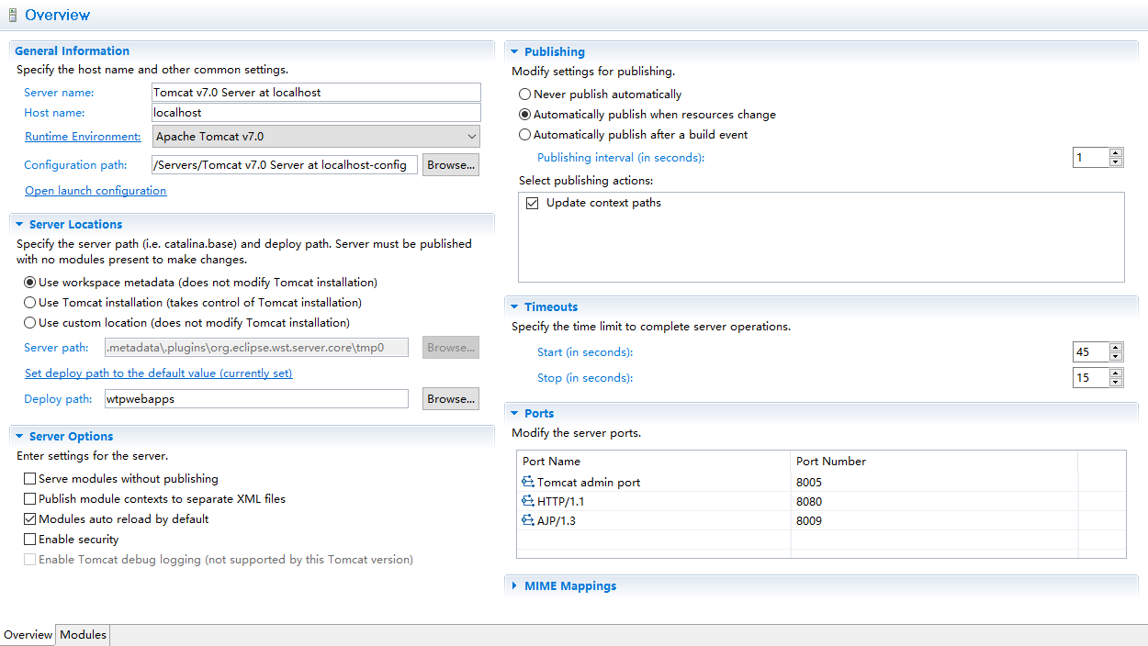Increase the Publishing interval value

pyautogui.click(x=1116, y=153)
